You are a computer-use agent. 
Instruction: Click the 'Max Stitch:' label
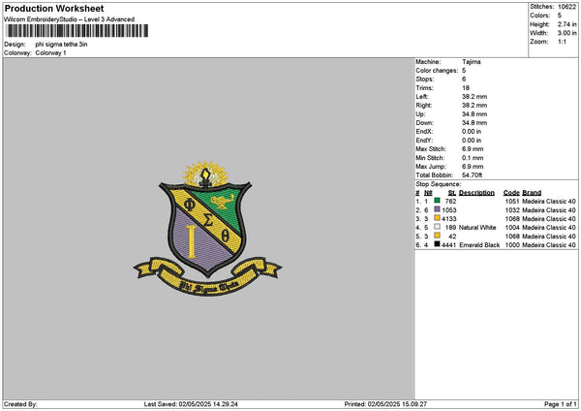[x=431, y=149]
